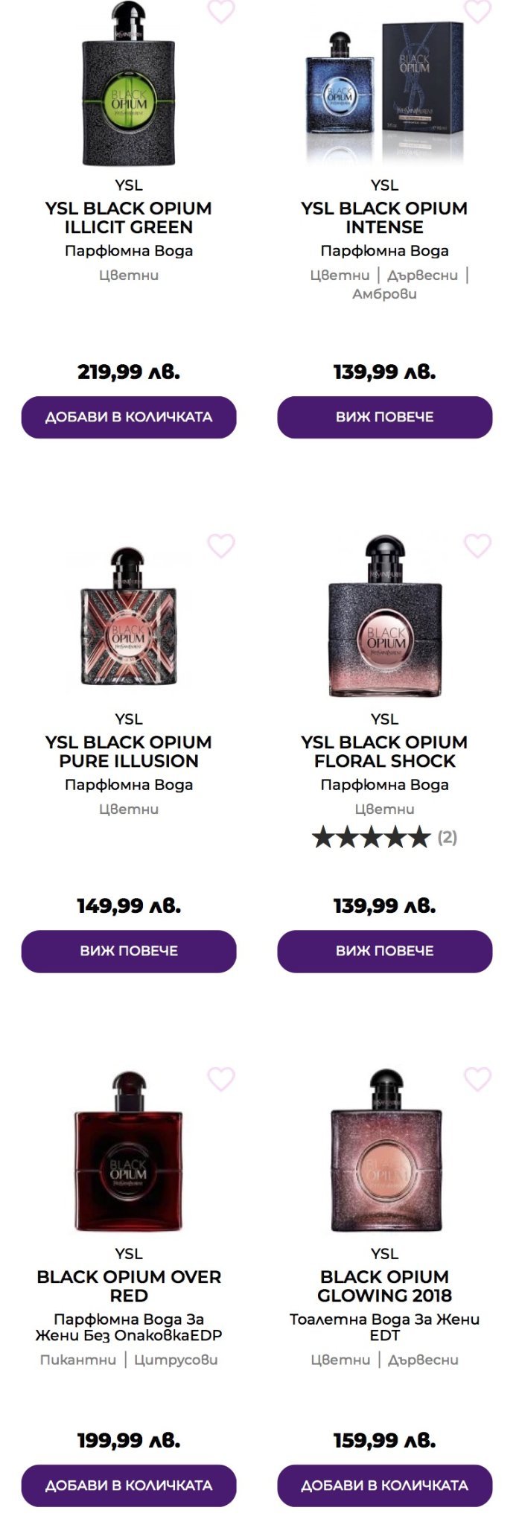The height and width of the screenshot is (1525, 519).
Task: Add Illicit Green to cart for 219,99 лв.
Action: point(129,417)
